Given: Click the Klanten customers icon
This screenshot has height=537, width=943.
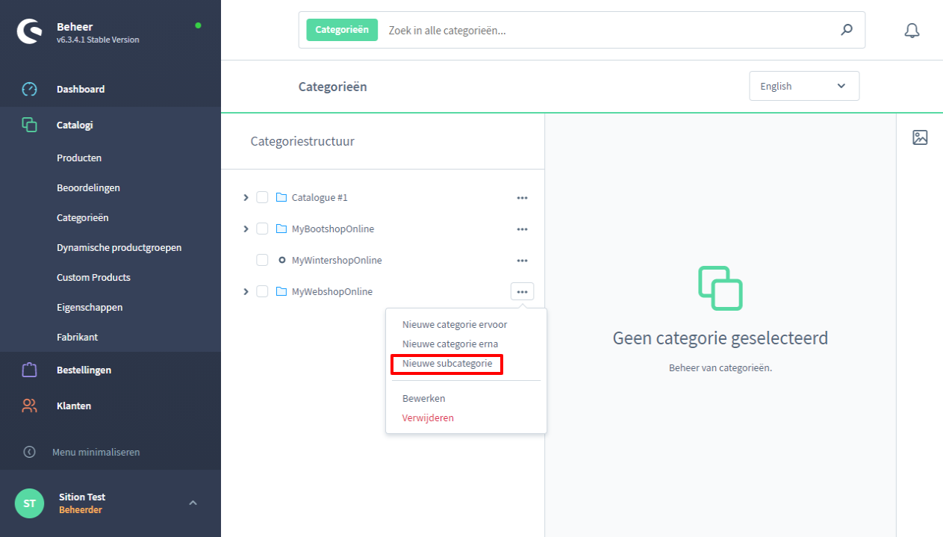Looking at the screenshot, I should click(x=29, y=406).
